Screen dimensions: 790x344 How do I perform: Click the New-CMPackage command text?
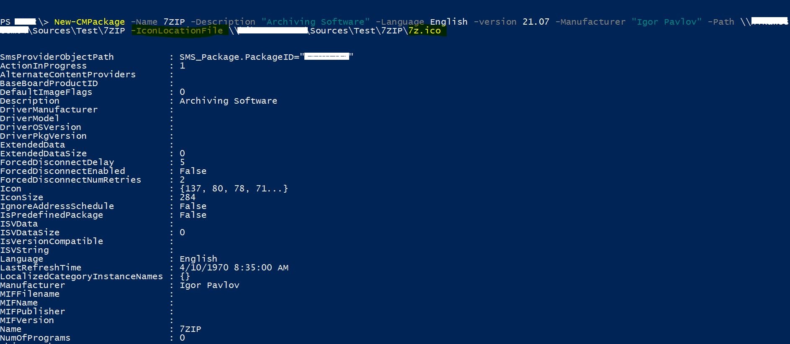tap(90, 22)
